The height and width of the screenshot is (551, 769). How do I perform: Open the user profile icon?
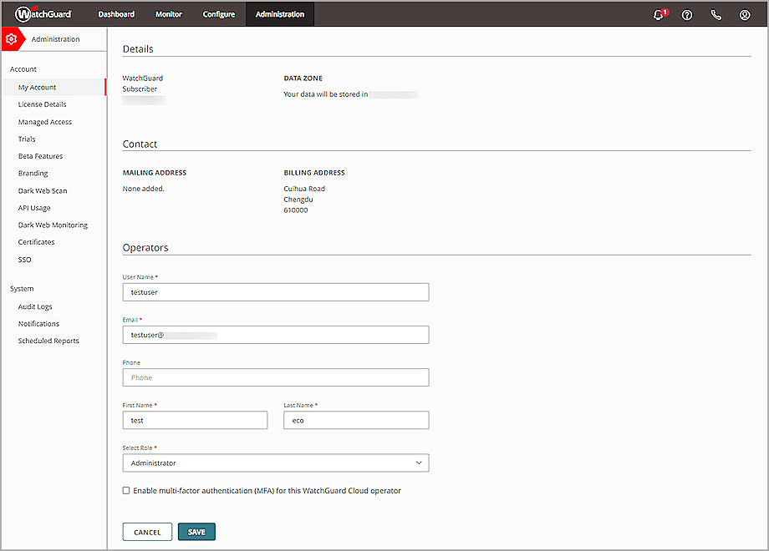744,15
